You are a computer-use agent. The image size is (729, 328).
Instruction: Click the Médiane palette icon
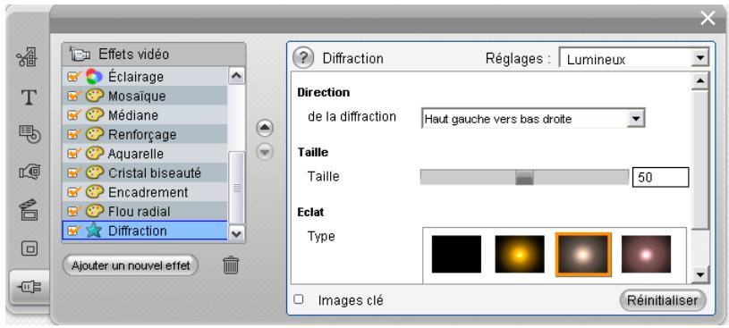95,114
